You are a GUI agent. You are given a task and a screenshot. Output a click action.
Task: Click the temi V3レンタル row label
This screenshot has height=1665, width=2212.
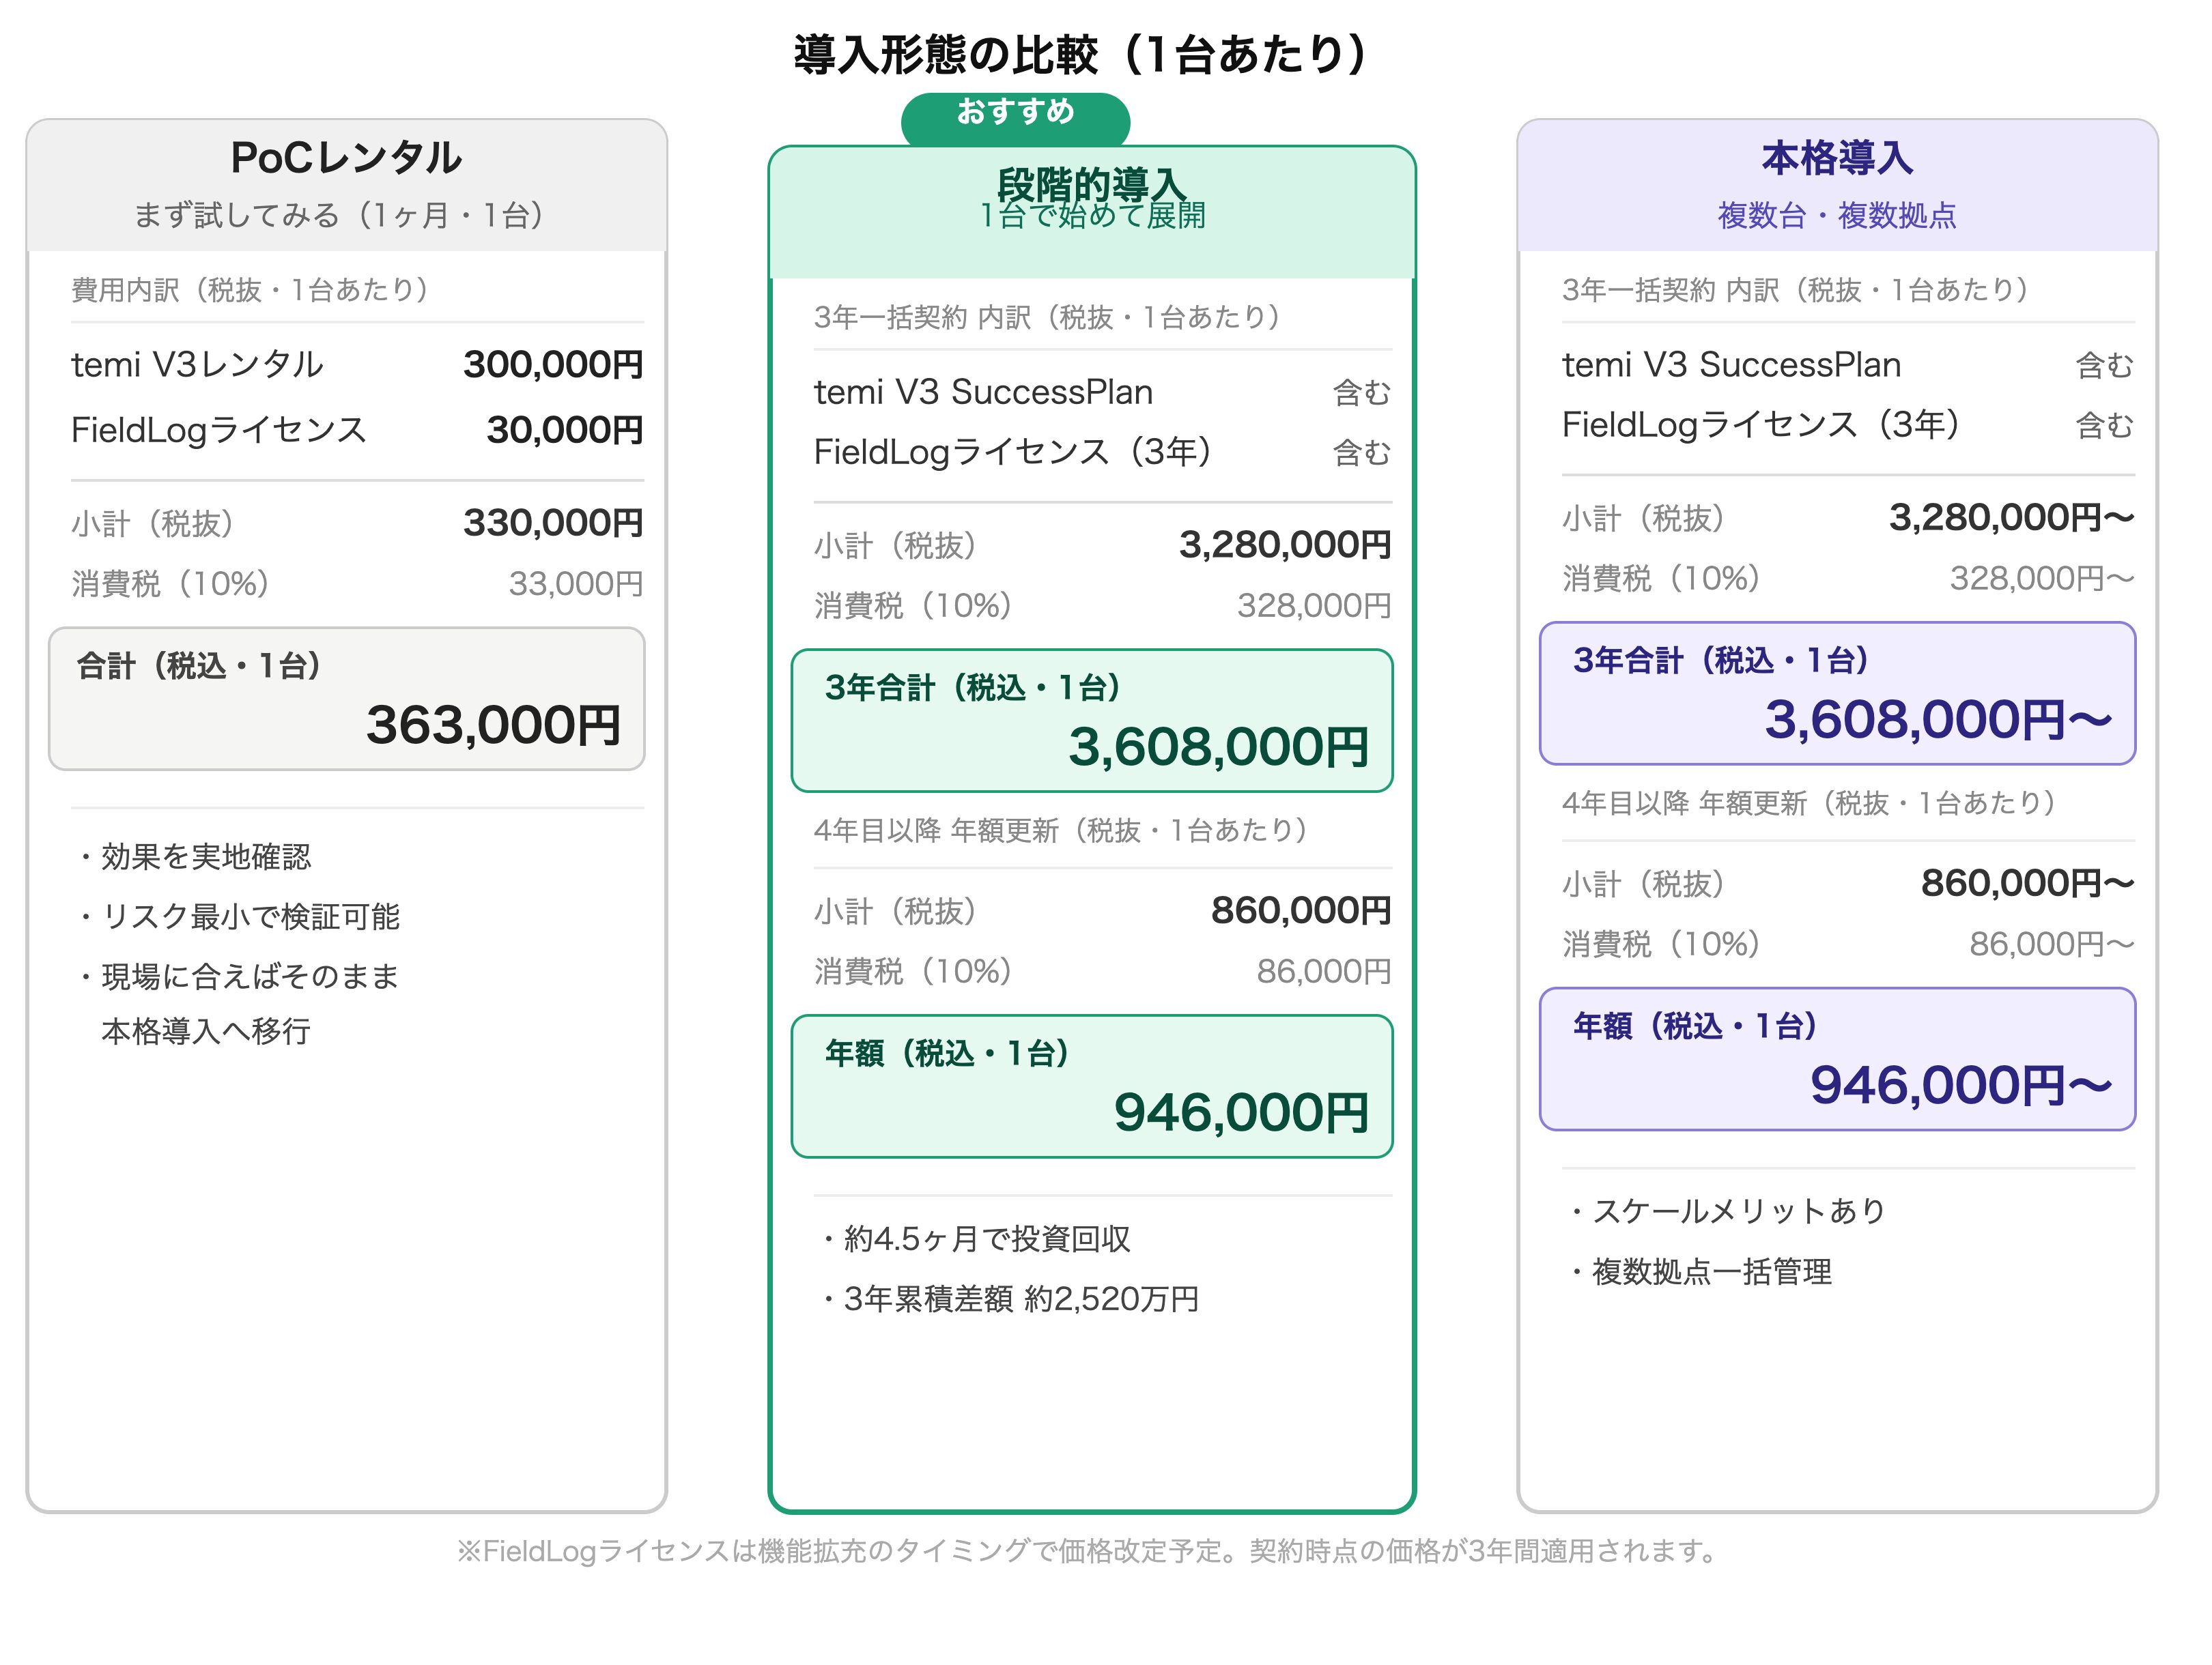coord(198,365)
